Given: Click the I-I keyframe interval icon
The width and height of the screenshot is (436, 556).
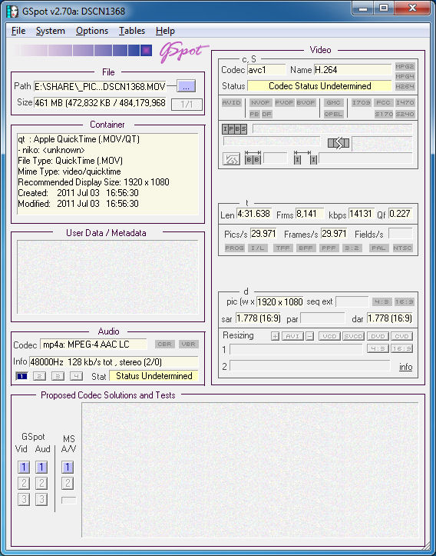Looking at the screenshot, I should click(x=306, y=158).
